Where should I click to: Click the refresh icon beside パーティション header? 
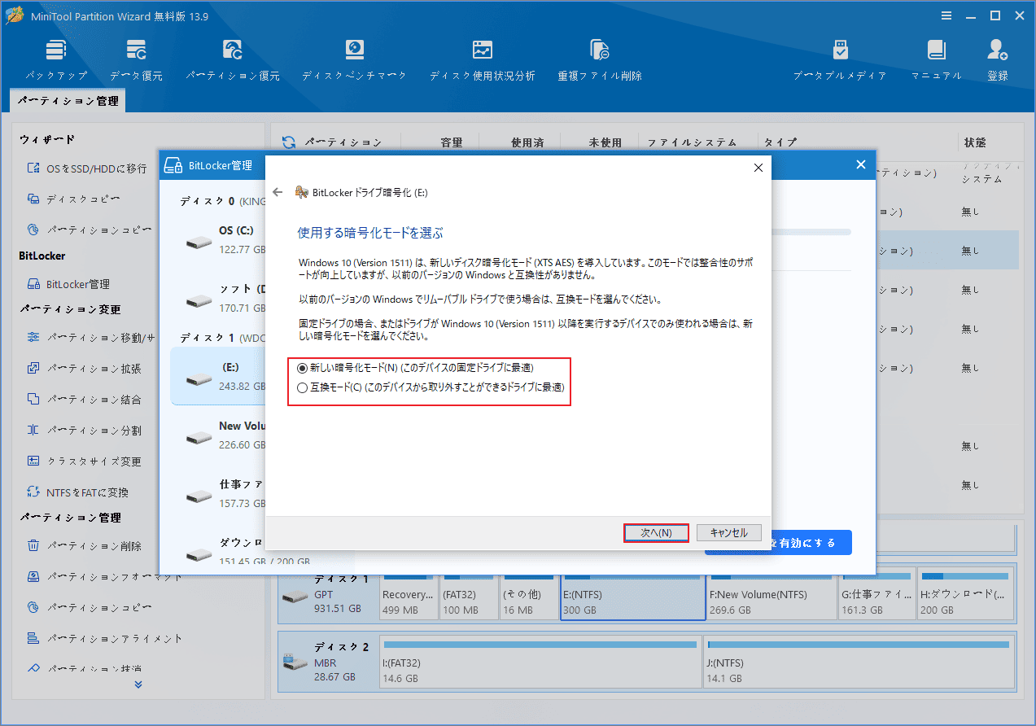pyautogui.click(x=289, y=142)
